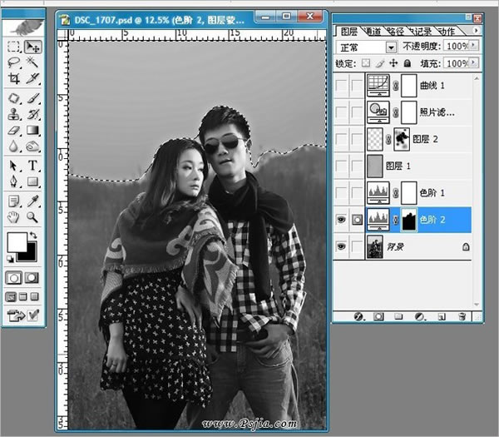Viewport: 499px width, 437px height.
Task: Switch to the 通道 (Channels) tab
Action: (x=373, y=32)
